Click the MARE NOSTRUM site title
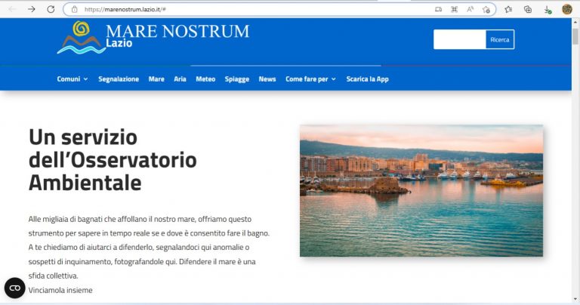Image resolution: width=580 pixels, height=305 pixels. point(177,32)
